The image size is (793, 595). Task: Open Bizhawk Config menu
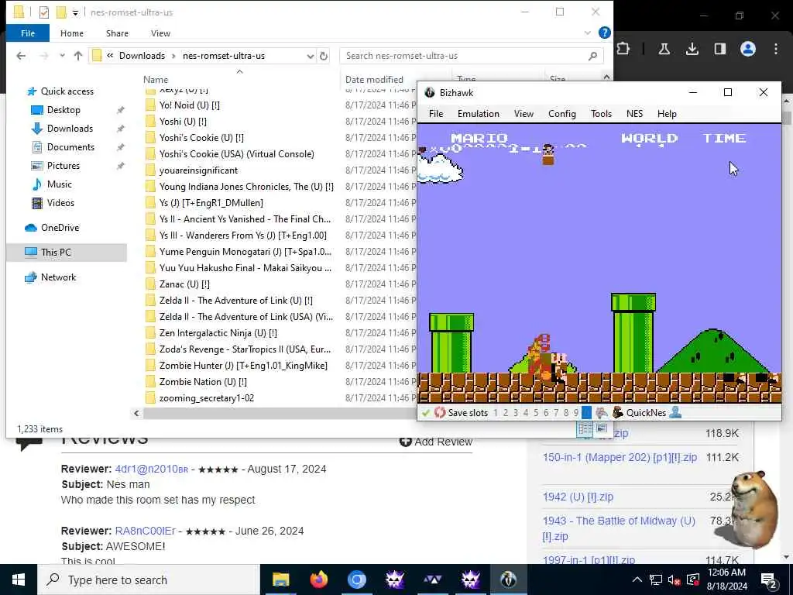coord(562,114)
